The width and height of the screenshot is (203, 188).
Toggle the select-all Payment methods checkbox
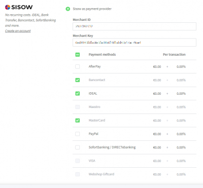tap(78, 55)
